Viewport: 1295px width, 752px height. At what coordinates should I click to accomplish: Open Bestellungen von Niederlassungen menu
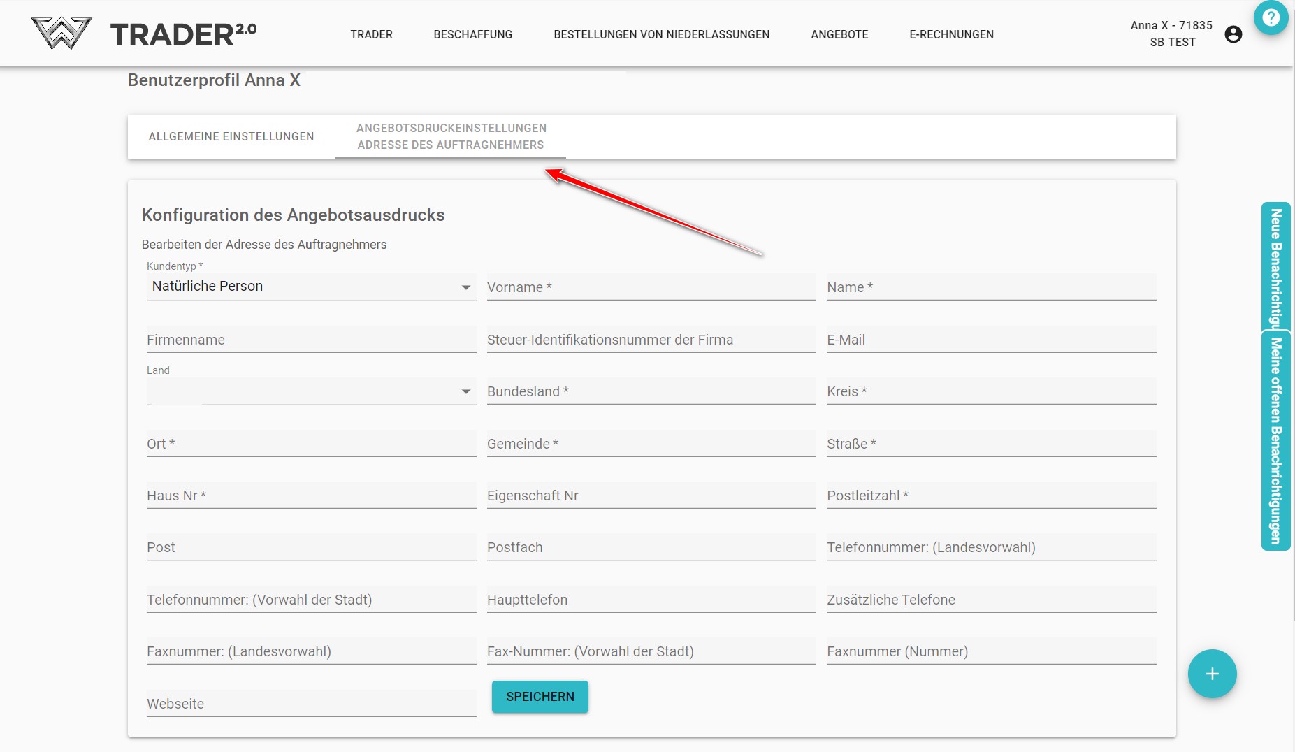click(661, 34)
